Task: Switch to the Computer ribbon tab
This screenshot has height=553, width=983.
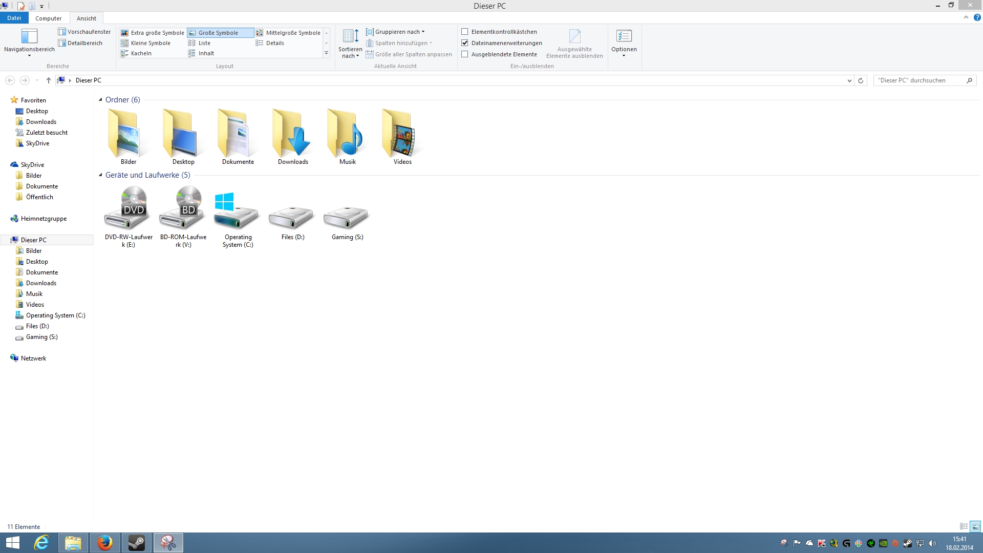Action: point(48,18)
